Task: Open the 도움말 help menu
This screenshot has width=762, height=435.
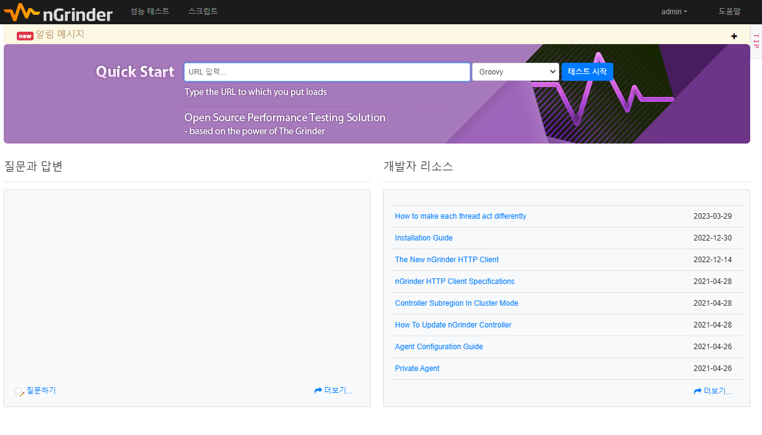Action: click(x=730, y=11)
